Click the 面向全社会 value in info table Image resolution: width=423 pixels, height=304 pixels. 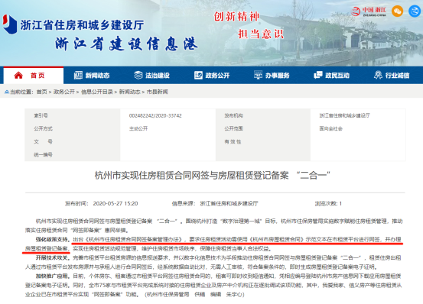[331, 129]
